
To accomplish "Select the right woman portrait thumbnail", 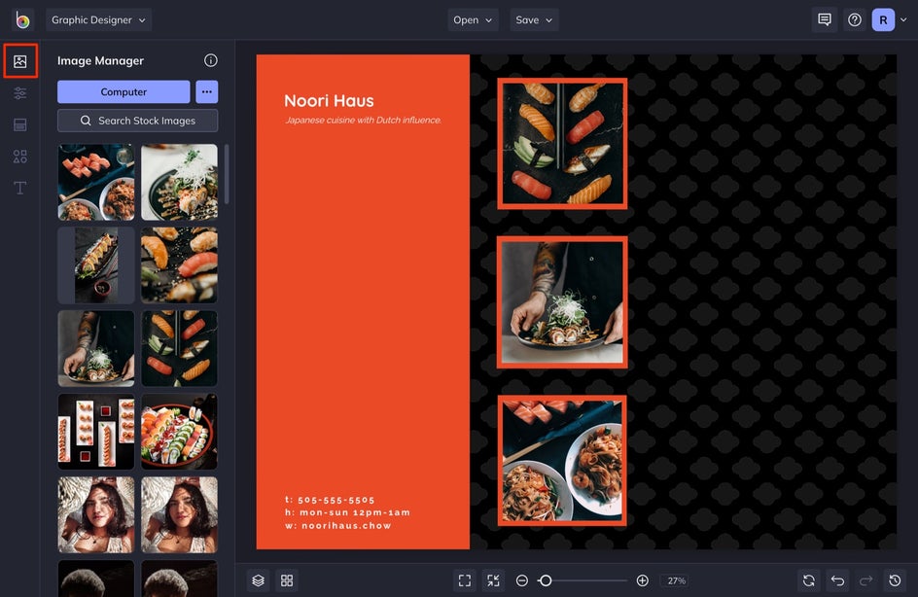I will (179, 514).
